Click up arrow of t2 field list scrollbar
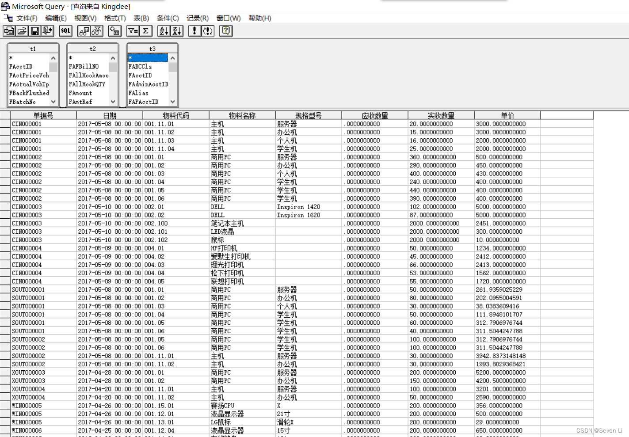The width and height of the screenshot is (629, 437). [x=113, y=58]
